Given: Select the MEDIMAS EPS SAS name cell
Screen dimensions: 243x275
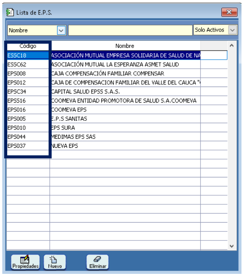Looking at the screenshot, I should (x=125, y=137).
